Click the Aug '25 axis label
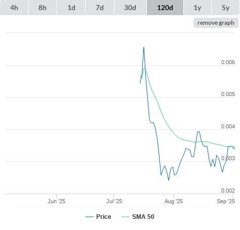The width and height of the screenshot is (240, 230). click(174, 201)
